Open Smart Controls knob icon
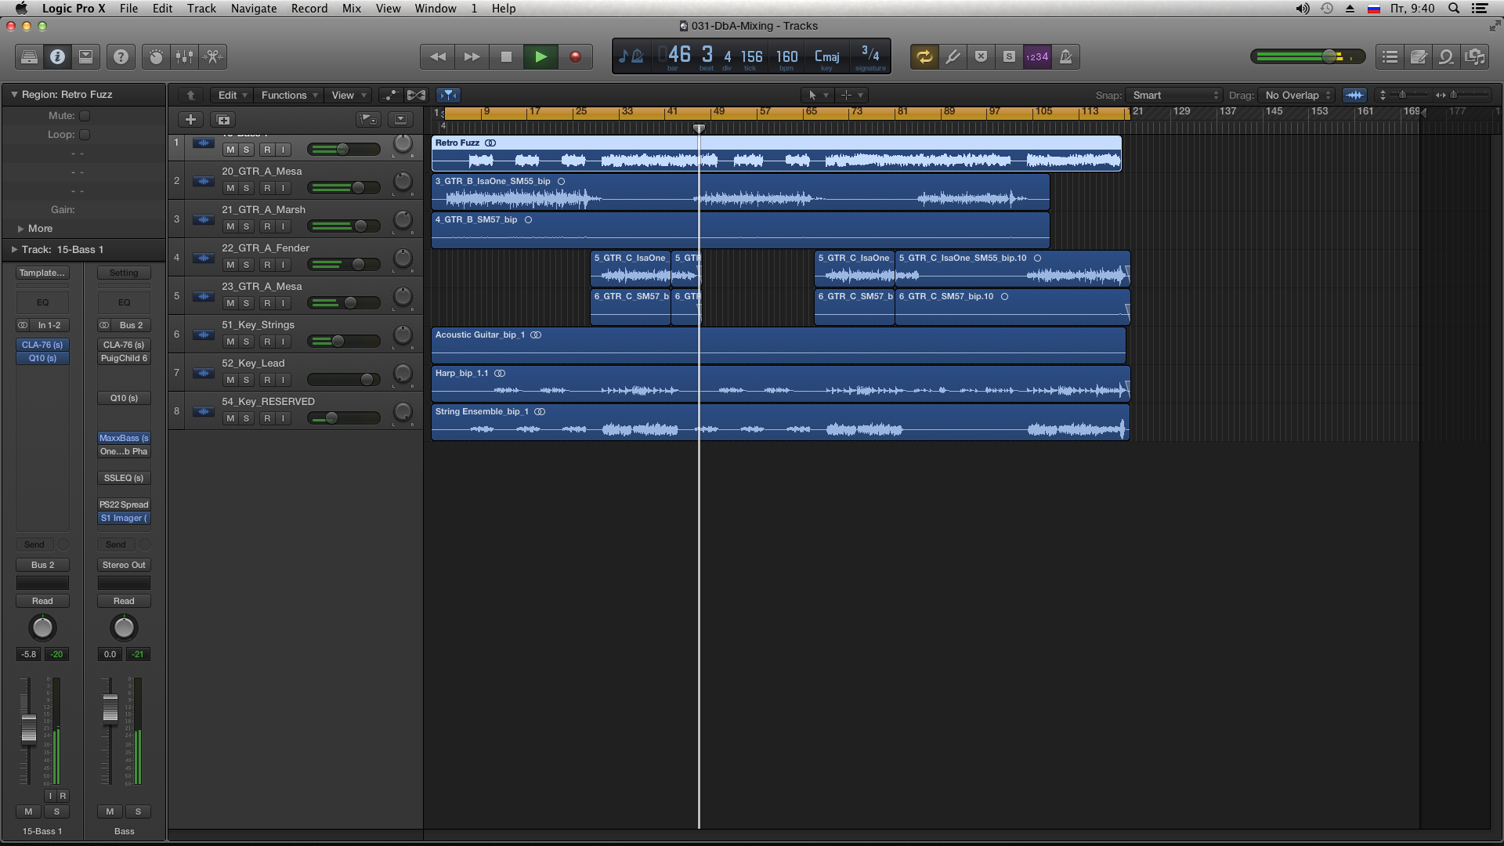This screenshot has width=1504, height=846. point(157,56)
